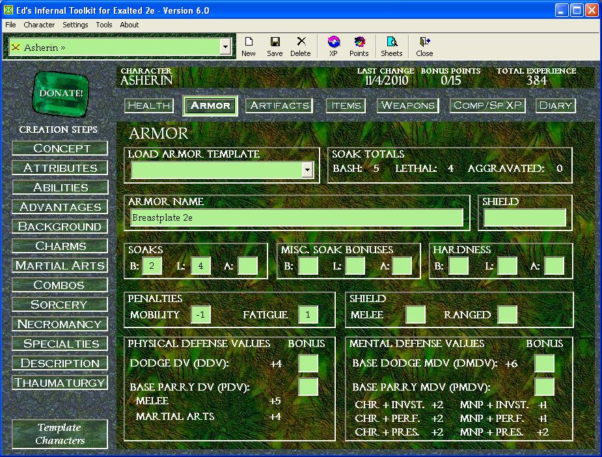Image resolution: width=602 pixels, height=457 pixels.
Task: Click the Delete character icon
Action: (301, 47)
